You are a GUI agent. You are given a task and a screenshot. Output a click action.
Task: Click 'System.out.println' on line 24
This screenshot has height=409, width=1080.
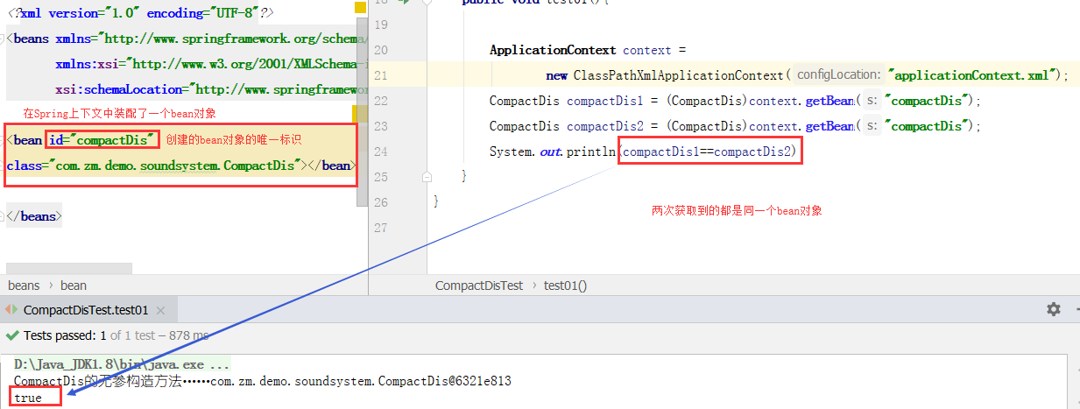pos(553,152)
